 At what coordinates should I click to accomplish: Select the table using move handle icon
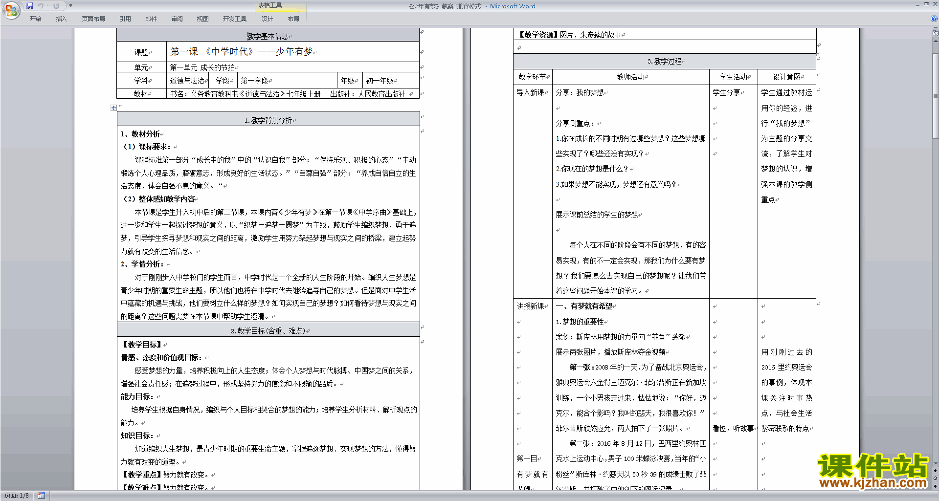[x=113, y=108]
